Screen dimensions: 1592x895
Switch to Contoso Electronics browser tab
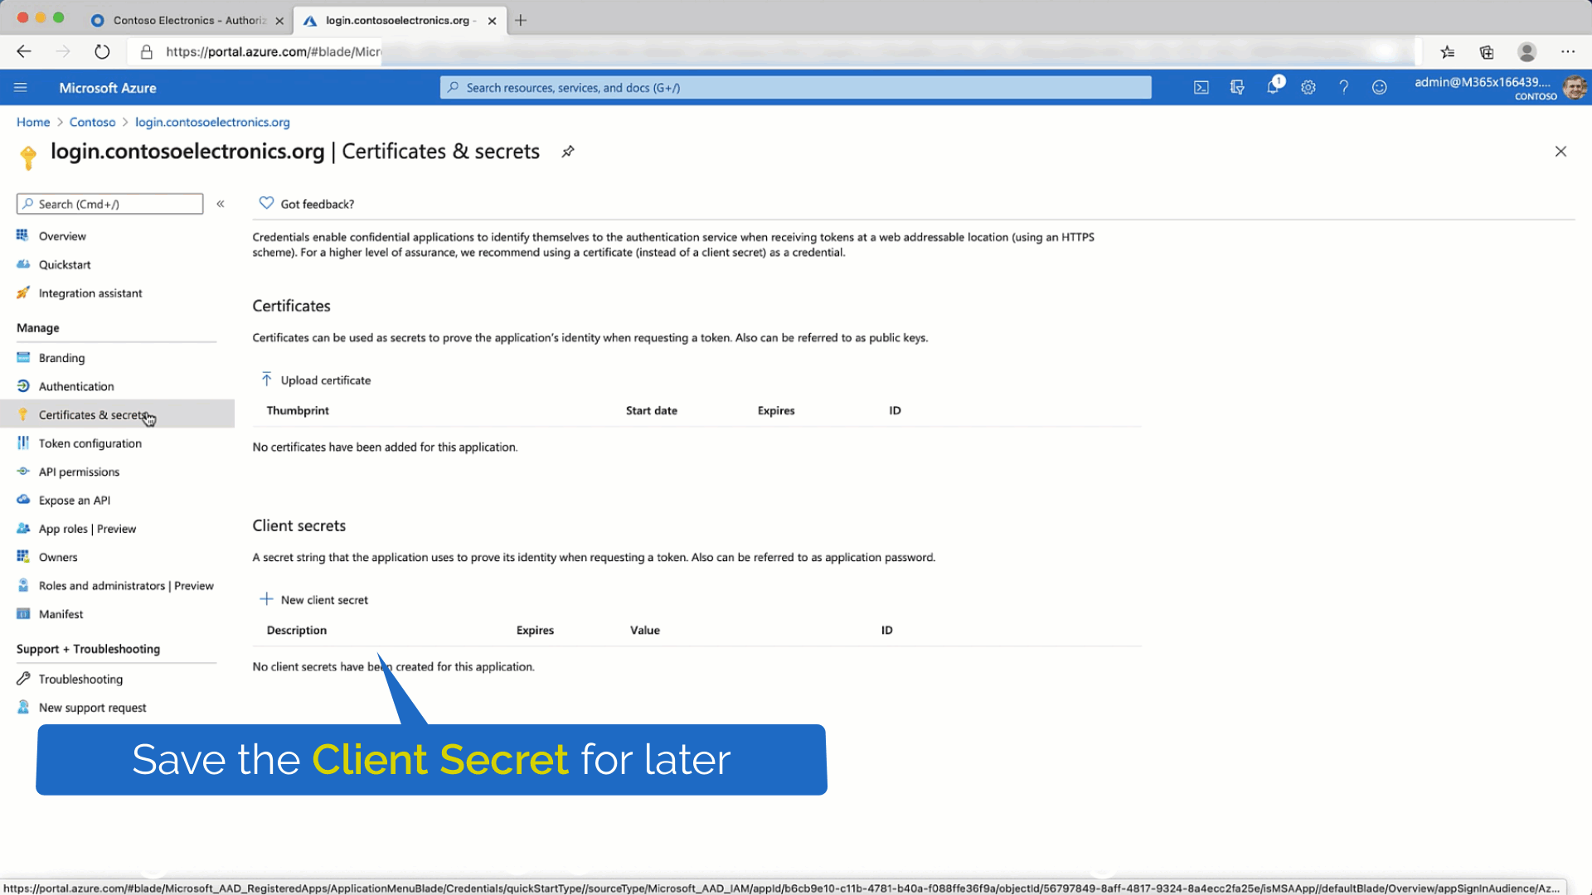click(188, 21)
